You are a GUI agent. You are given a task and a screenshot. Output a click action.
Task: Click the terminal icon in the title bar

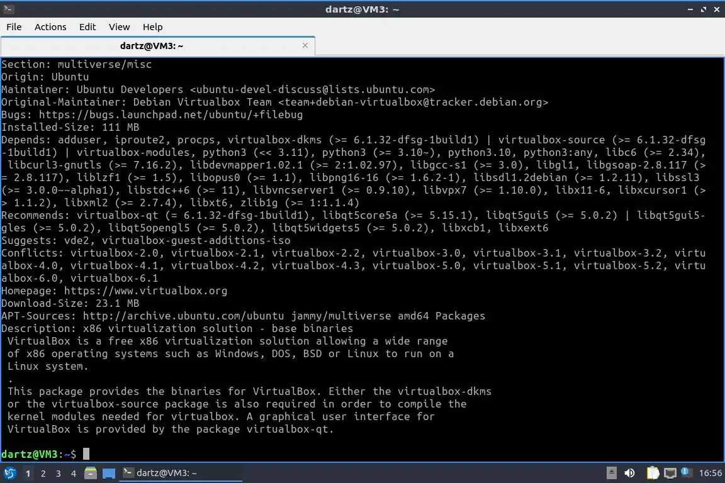point(8,9)
